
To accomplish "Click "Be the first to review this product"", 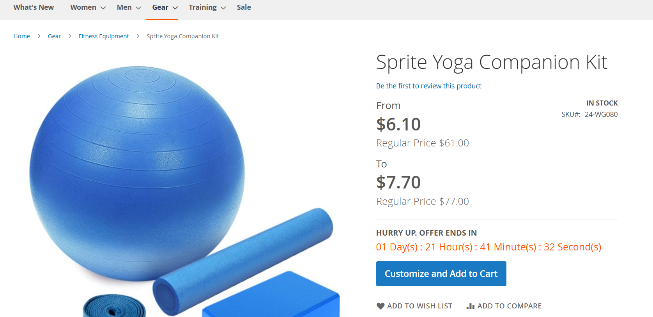I will coord(428,86).
